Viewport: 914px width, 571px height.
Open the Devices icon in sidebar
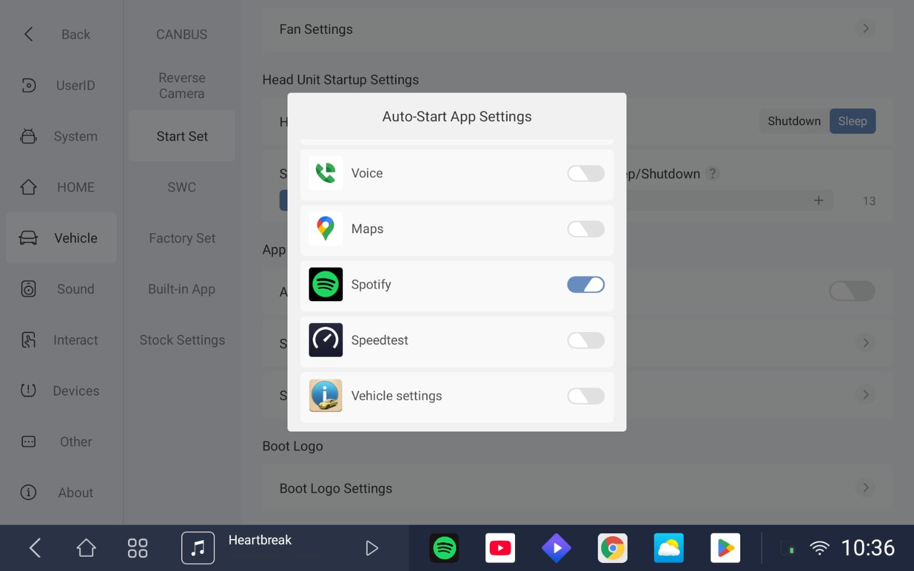click(29, 390)
